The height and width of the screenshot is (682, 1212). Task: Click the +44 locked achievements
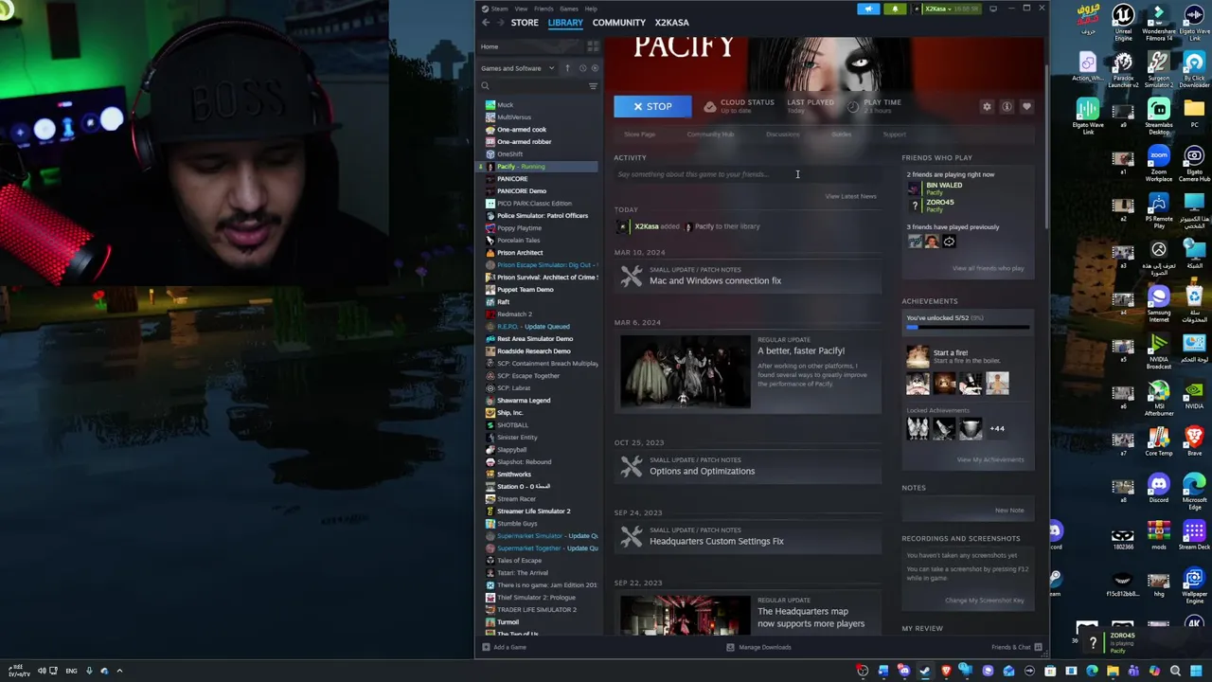click(x=997, y=428)
